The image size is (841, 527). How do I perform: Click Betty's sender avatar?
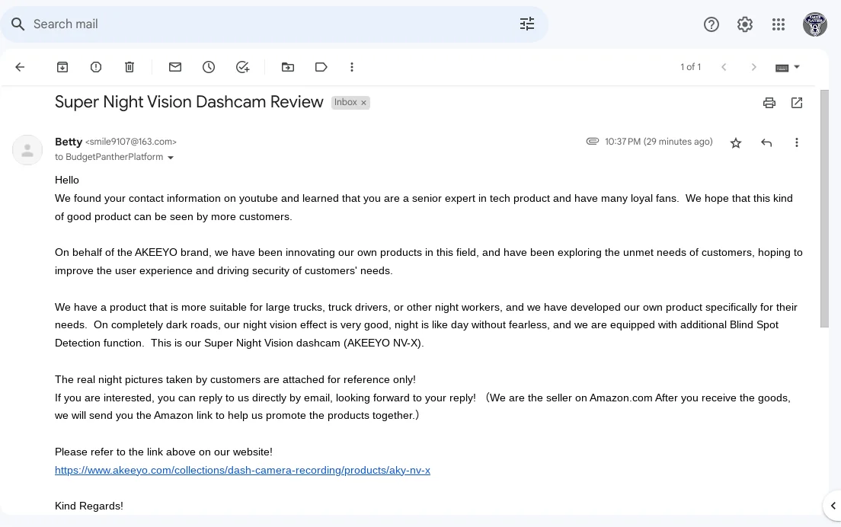click(x=27, y=149)
